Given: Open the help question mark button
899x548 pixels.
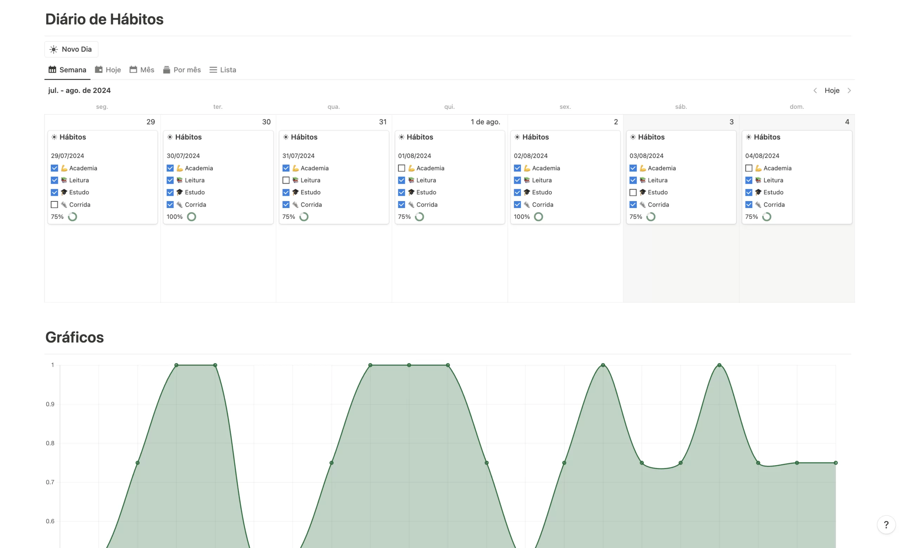Looking at the screenshot, I should (886, 524).
